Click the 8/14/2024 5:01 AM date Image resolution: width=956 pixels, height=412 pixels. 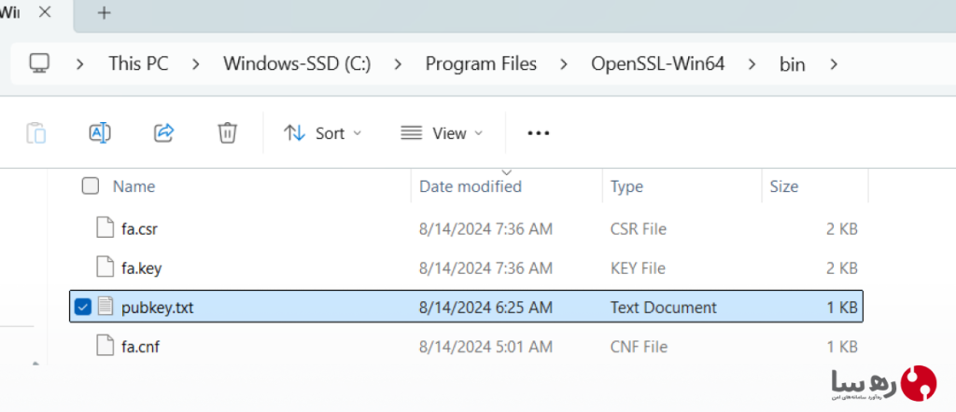[485, 346]
